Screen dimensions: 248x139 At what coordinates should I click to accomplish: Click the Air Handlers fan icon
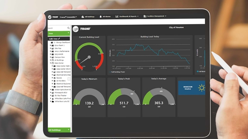point(55,81)
